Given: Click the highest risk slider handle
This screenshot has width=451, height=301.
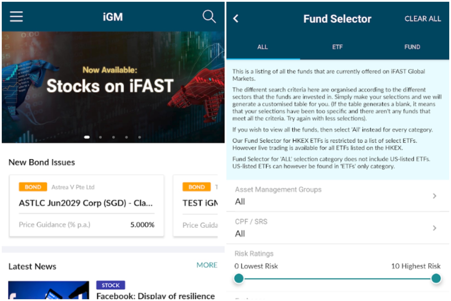Looking at the screenshot, I should coord(436,278).
